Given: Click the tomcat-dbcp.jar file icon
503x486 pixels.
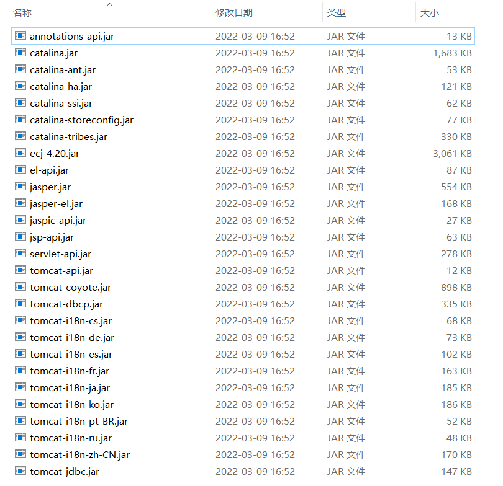Looking at the screenshot, I should tap(20, 303).
